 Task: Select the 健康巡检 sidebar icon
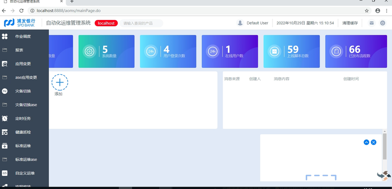(x=4, y=132)
